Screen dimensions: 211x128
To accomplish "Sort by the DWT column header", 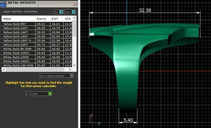I will click(57, 19).
